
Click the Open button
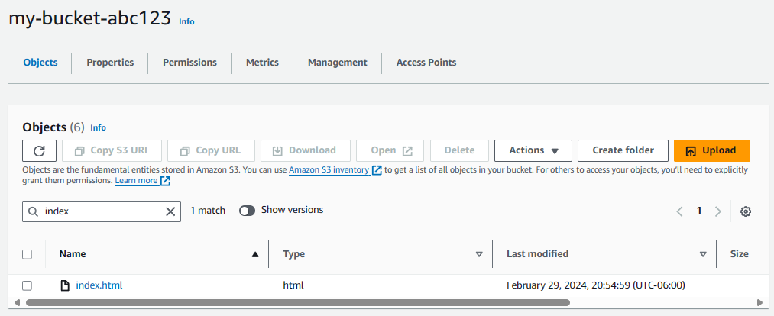point(390,150)
